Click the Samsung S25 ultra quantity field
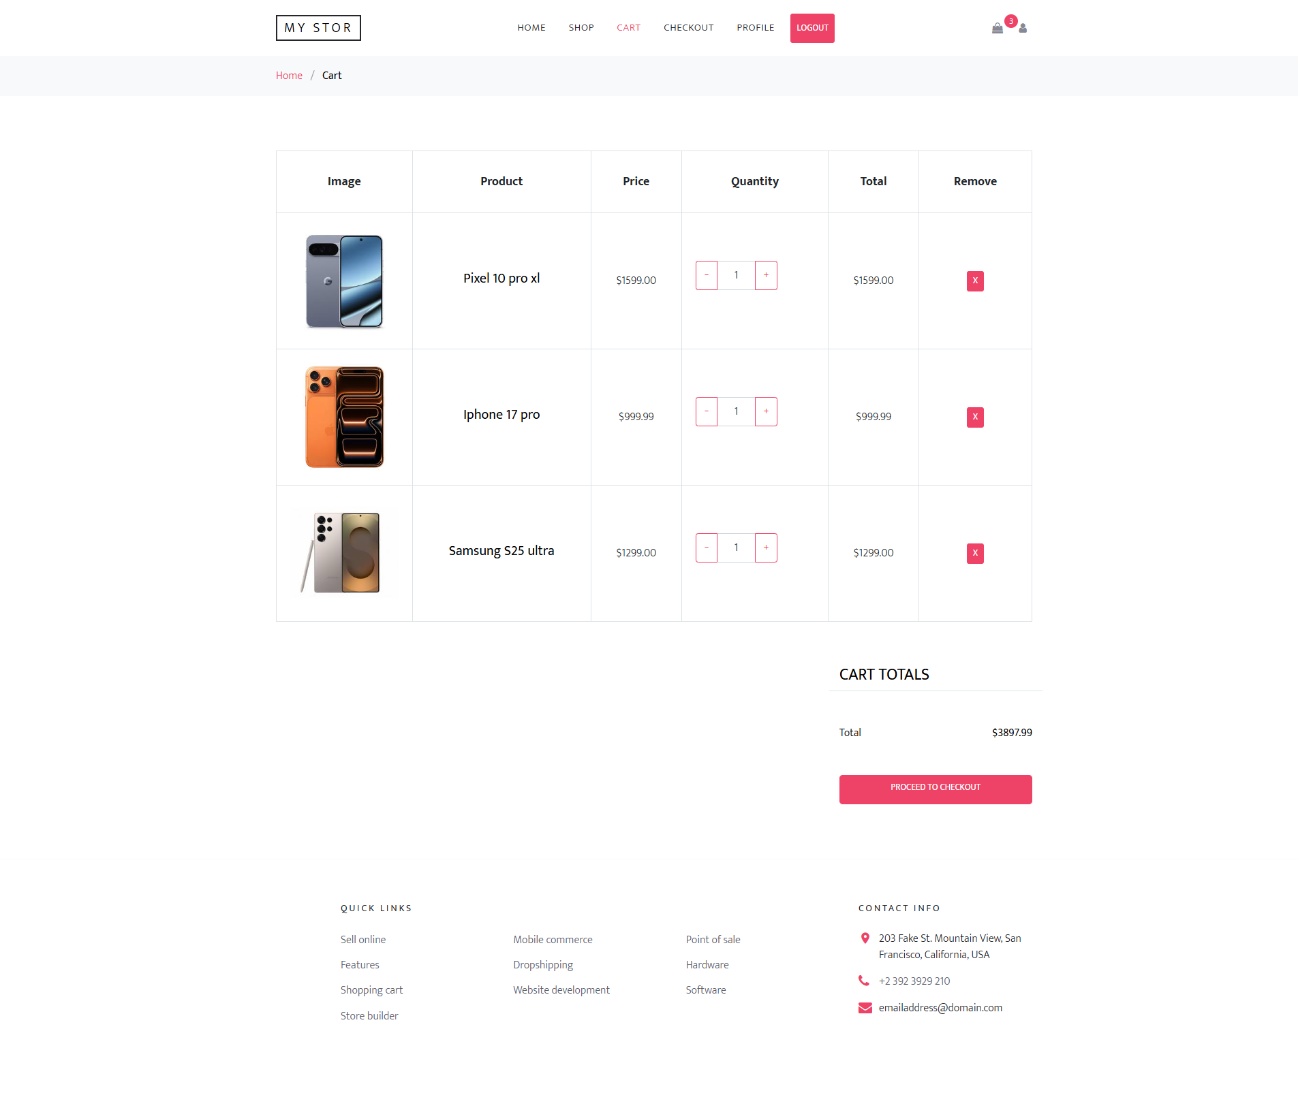1298x1093 pixels. tap(736, 548)
